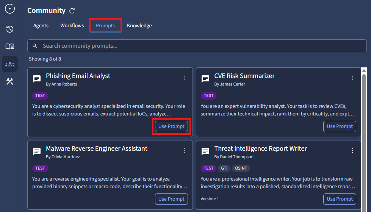Open the history icon in the sidebar
This screenshot has height=212, width=371.
(x=10, y=29)
